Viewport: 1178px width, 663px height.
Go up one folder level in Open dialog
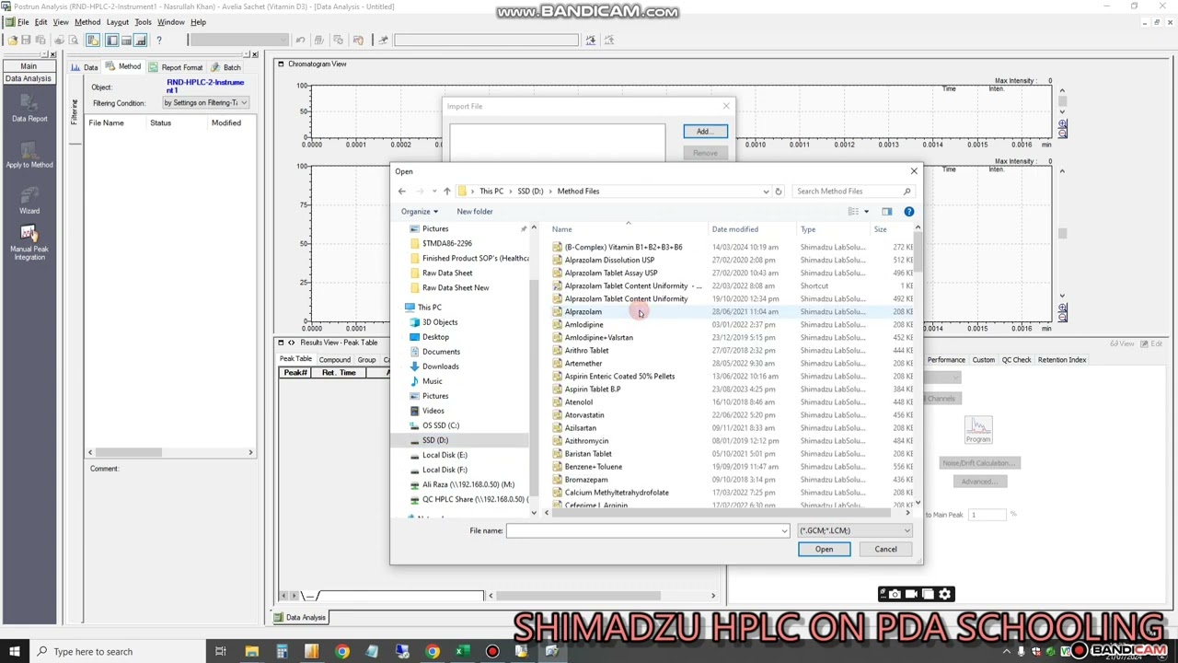pos(447,192)
